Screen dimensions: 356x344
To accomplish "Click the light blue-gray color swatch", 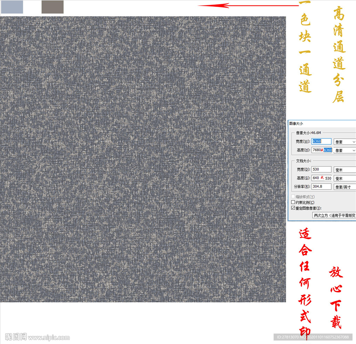I will (x=12, y=7).
